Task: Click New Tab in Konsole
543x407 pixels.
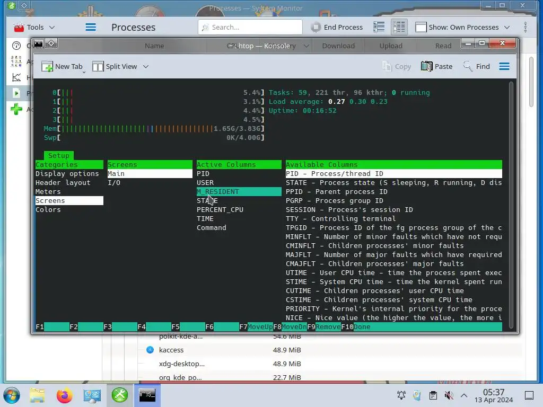Action: (x=62, y=66)
